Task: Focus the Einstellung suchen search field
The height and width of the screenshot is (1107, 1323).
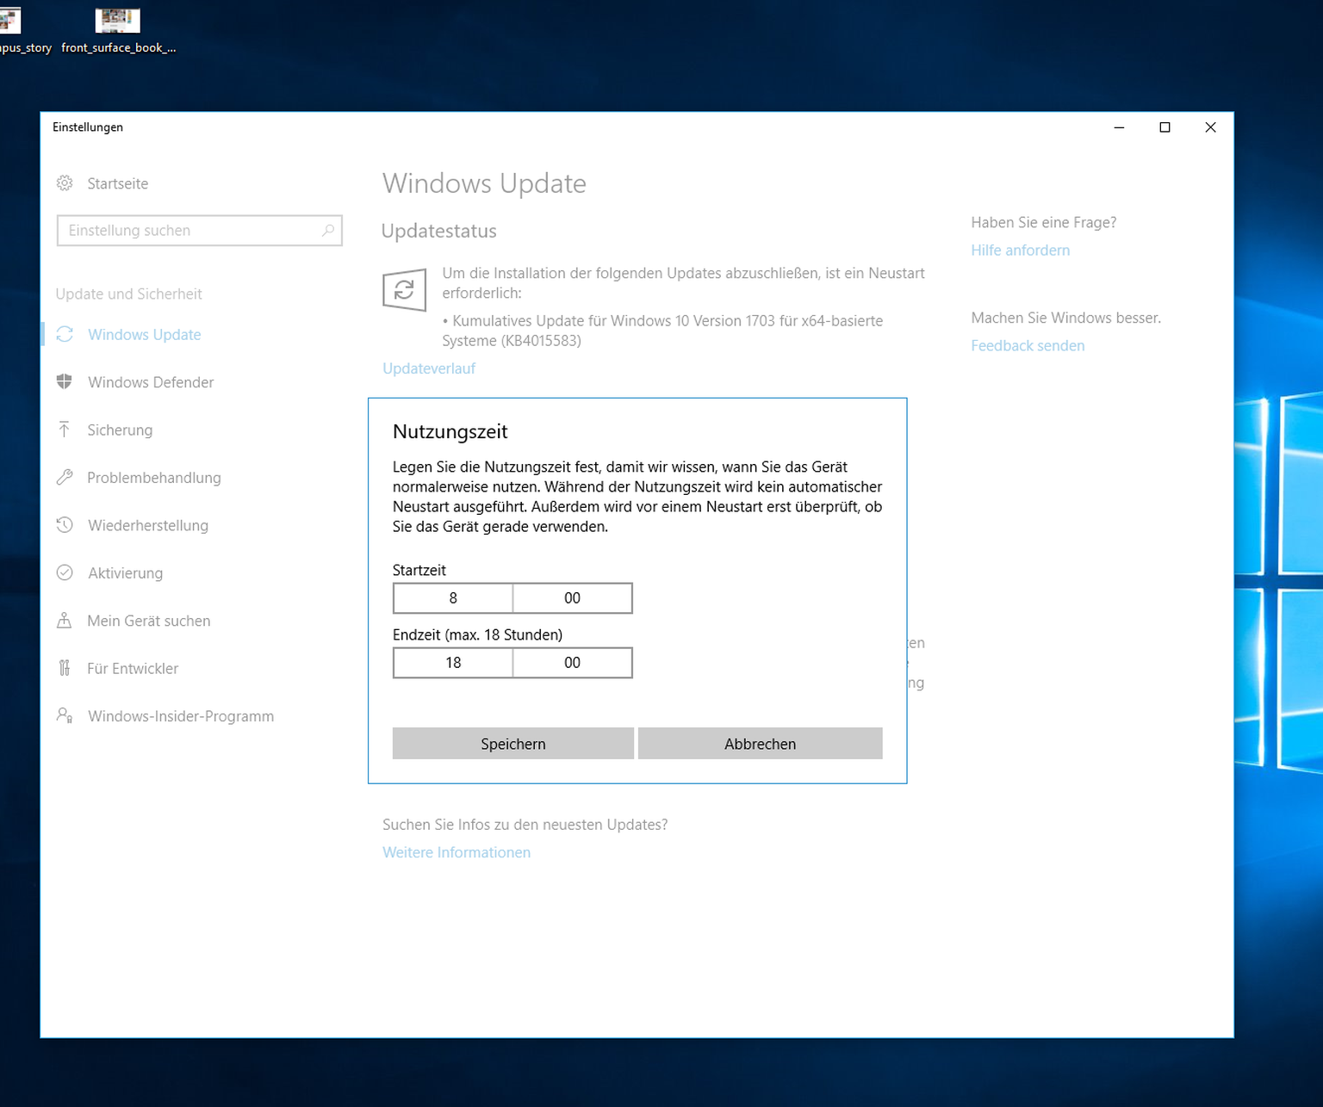Action: pos(200,231)
